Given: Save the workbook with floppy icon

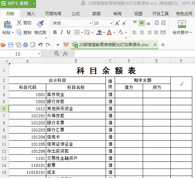Looking at the screenshot, I should pyautogui.click(x=11, y=45).
